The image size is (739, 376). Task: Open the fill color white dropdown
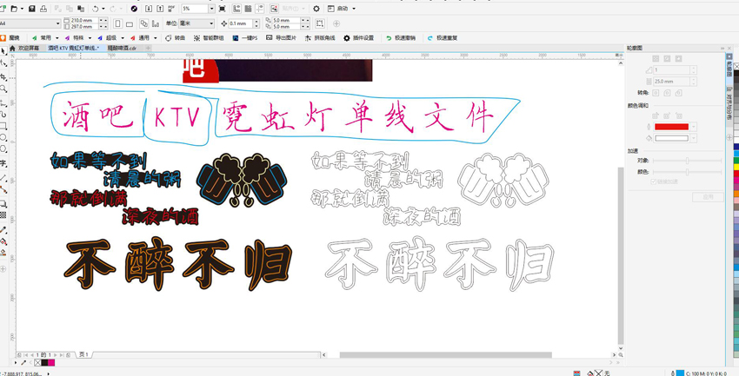pos(694,138)
